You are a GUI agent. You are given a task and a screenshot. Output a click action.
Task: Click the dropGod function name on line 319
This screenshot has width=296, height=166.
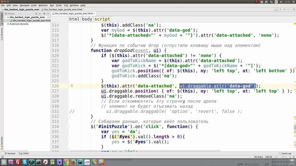click(x=123, y=50)
